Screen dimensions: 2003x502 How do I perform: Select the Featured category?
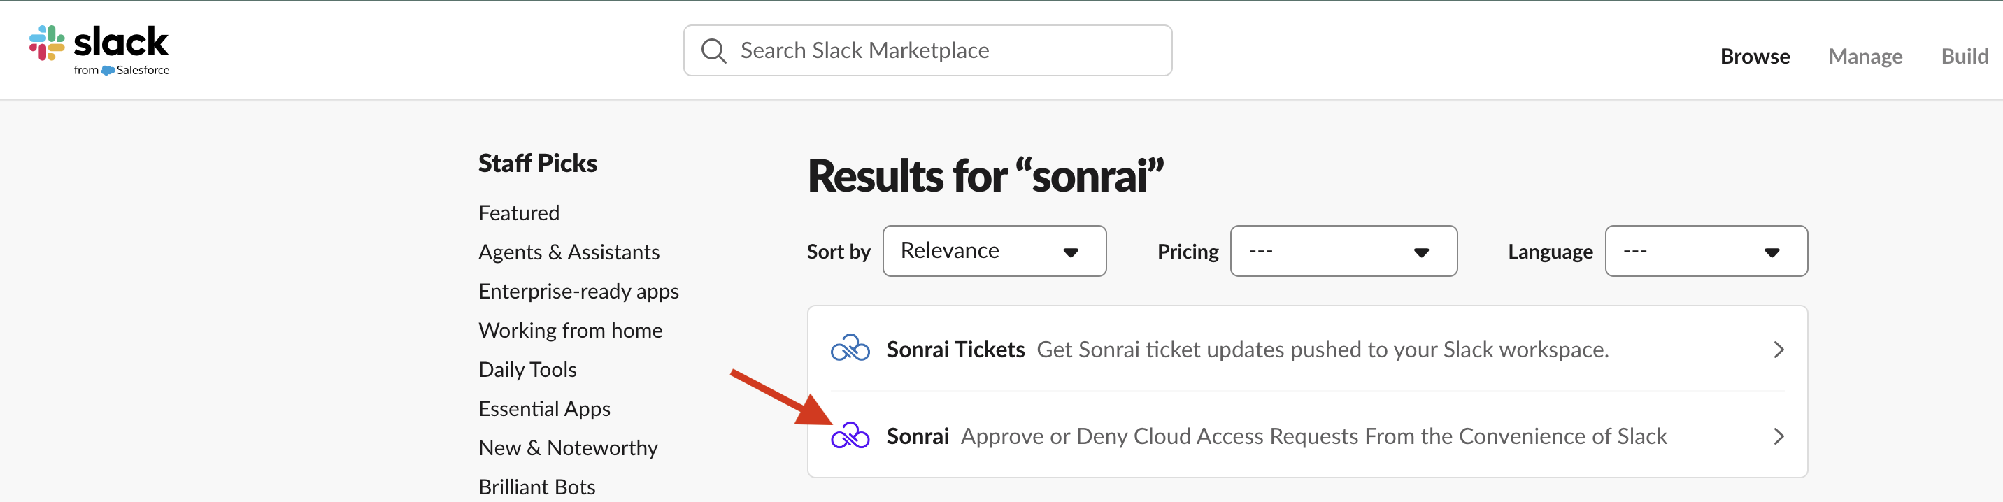(x=519, y=213)
